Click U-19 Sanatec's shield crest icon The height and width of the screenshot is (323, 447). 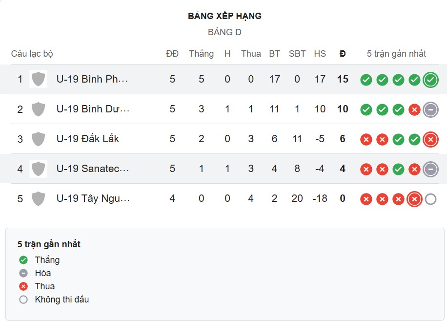(x=38, y=169)
